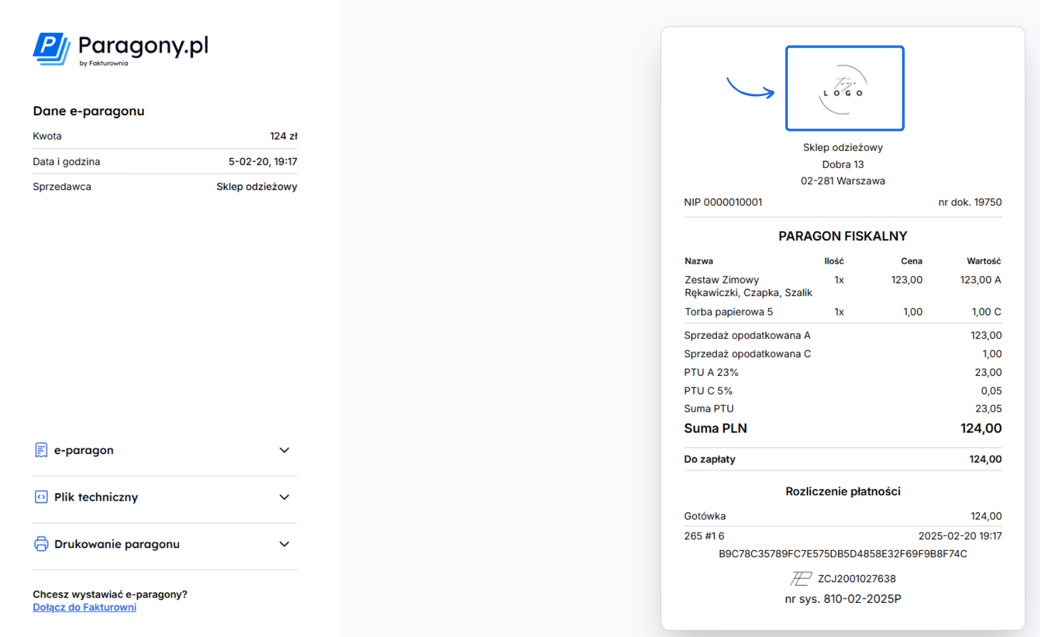Select the receipt hash code B9C78C35...
Viewport: 1040px width, 637px height.
coord(843,554)
